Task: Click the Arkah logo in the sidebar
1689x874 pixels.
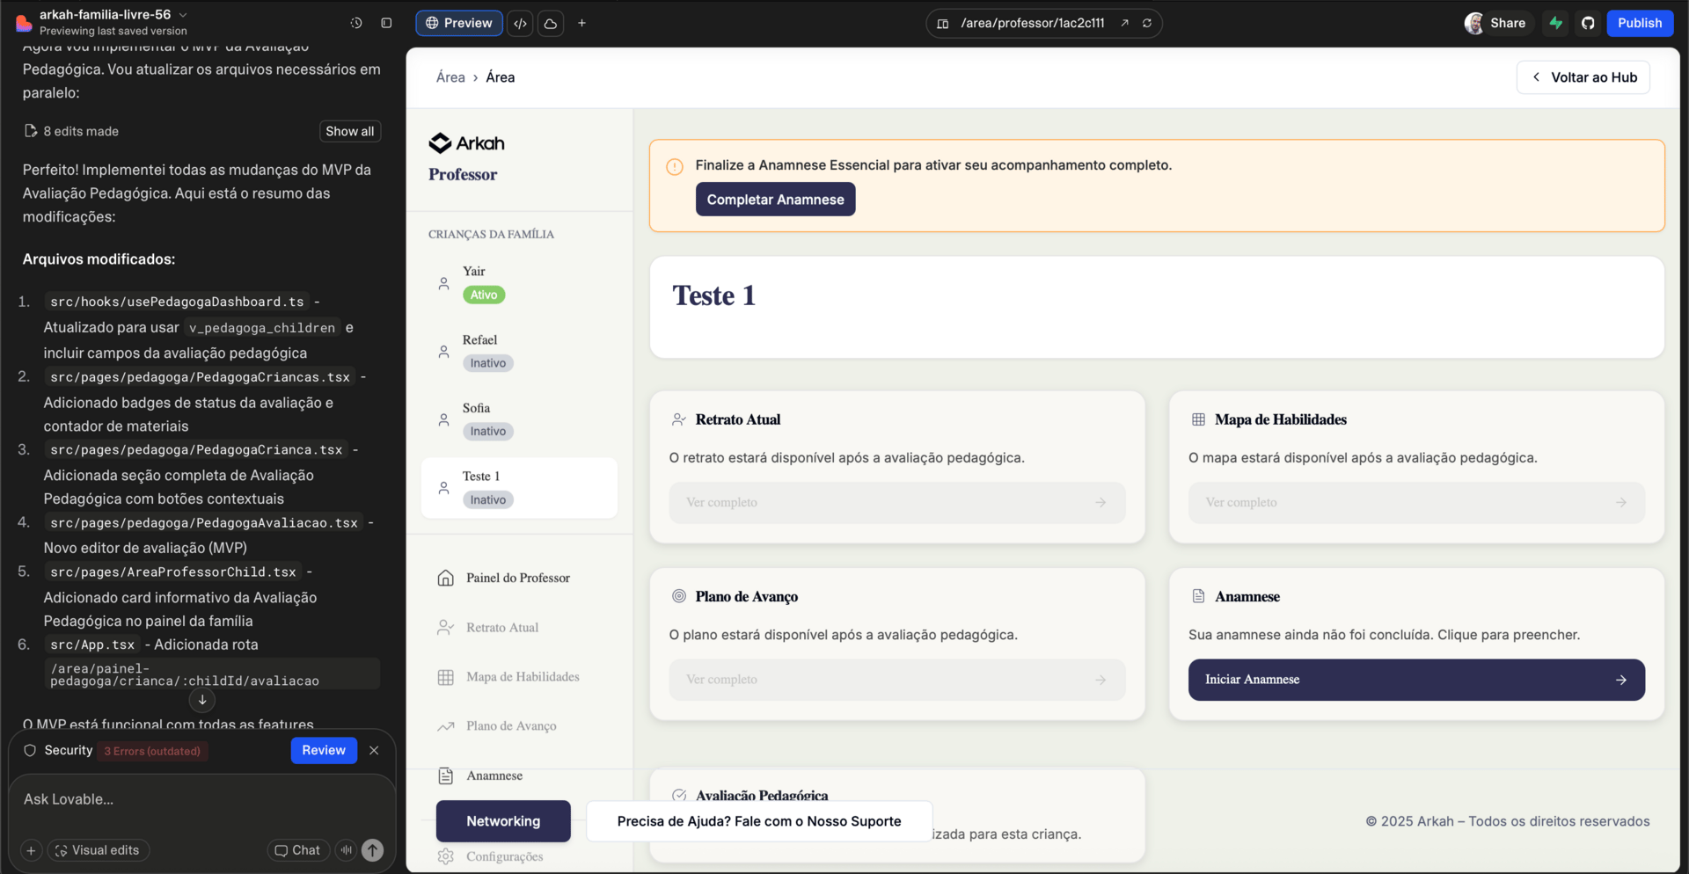Action: point(466,142)
